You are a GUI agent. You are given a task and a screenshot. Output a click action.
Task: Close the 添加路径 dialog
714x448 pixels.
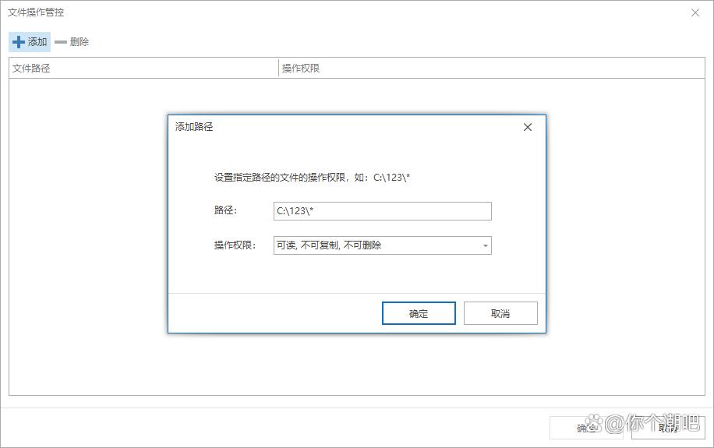(528, 127)
